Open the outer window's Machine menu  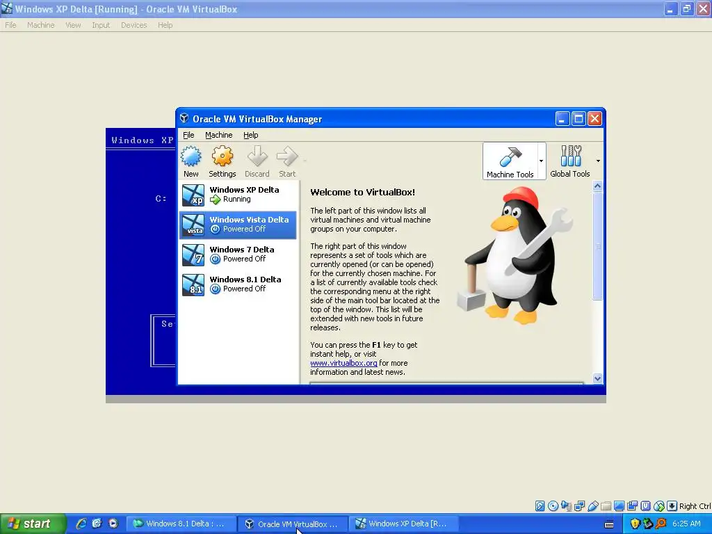point(41,25)
